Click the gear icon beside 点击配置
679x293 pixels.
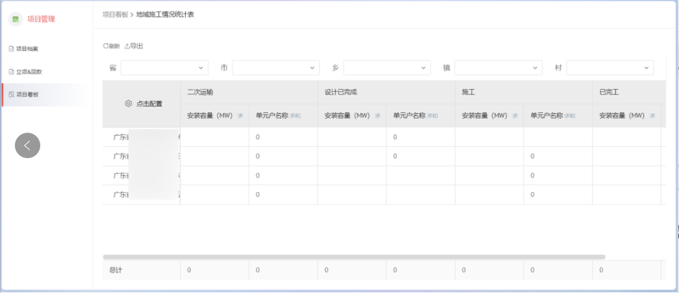click(128, 104)
